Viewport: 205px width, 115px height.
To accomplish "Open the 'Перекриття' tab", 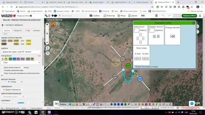I will [x=18, y=31].
